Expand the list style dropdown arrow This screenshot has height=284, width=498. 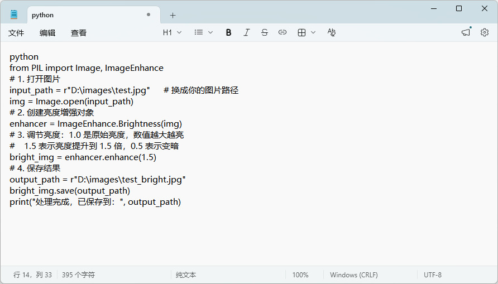click(210, 32)
